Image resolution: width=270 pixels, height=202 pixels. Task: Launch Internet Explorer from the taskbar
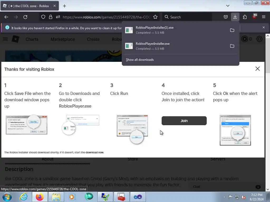(23, 197)
